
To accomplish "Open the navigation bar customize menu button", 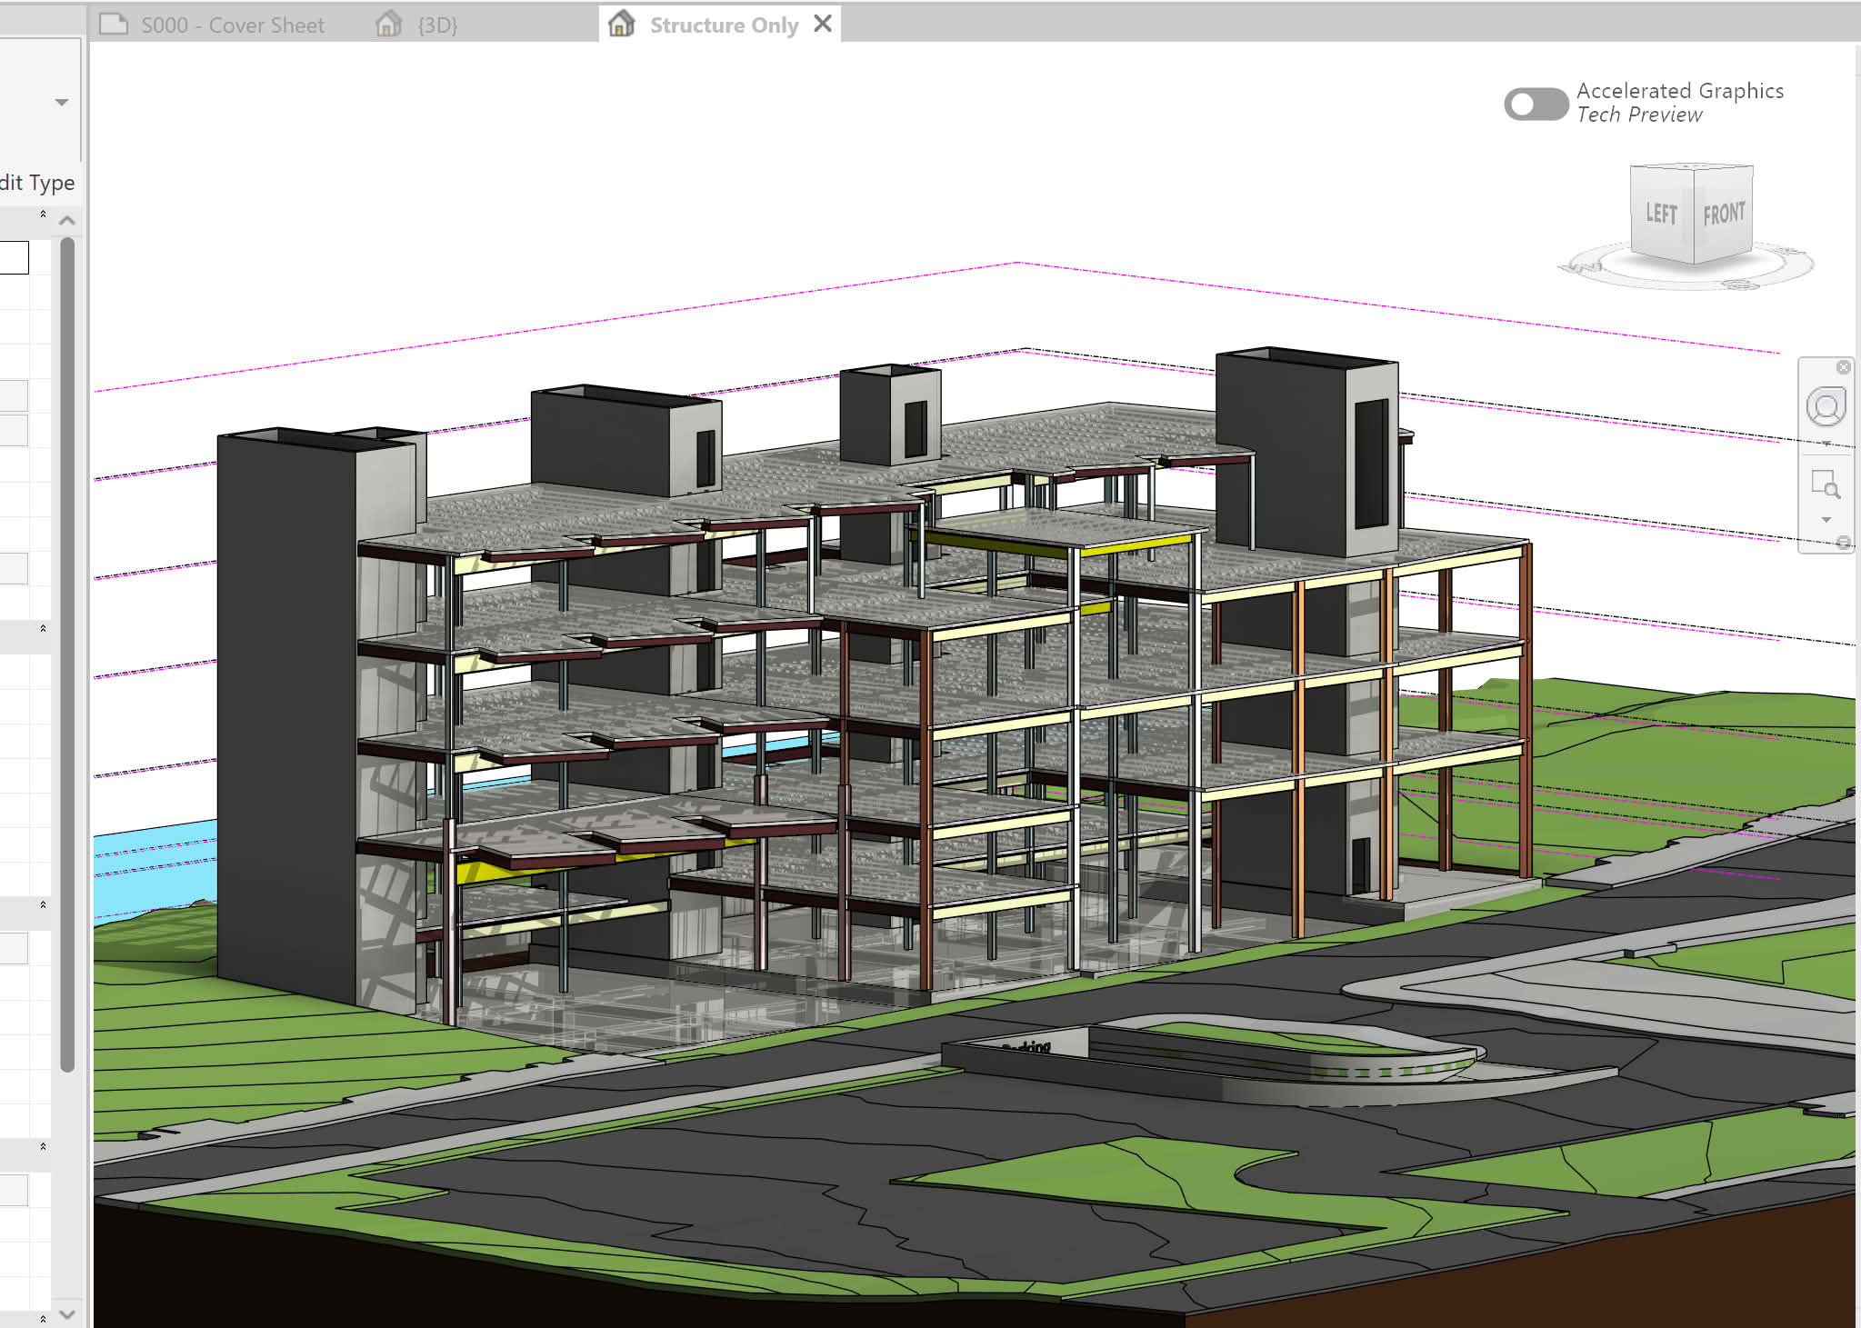I will 1843,543.
